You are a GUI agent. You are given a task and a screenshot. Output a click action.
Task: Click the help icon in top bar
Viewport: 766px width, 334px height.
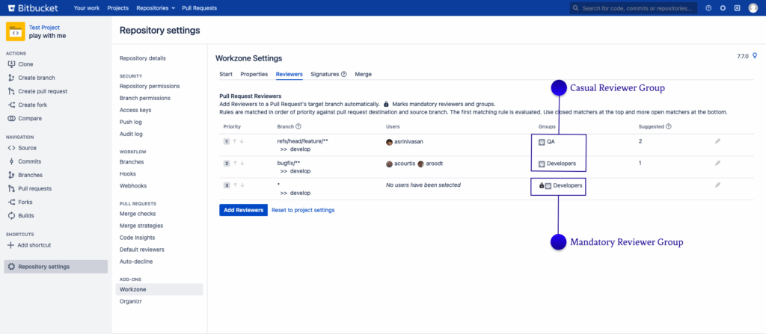click(708, 7)
